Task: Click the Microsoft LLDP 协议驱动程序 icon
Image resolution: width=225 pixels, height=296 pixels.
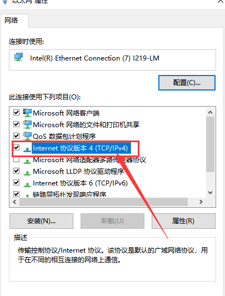Action: click(27, 173)
